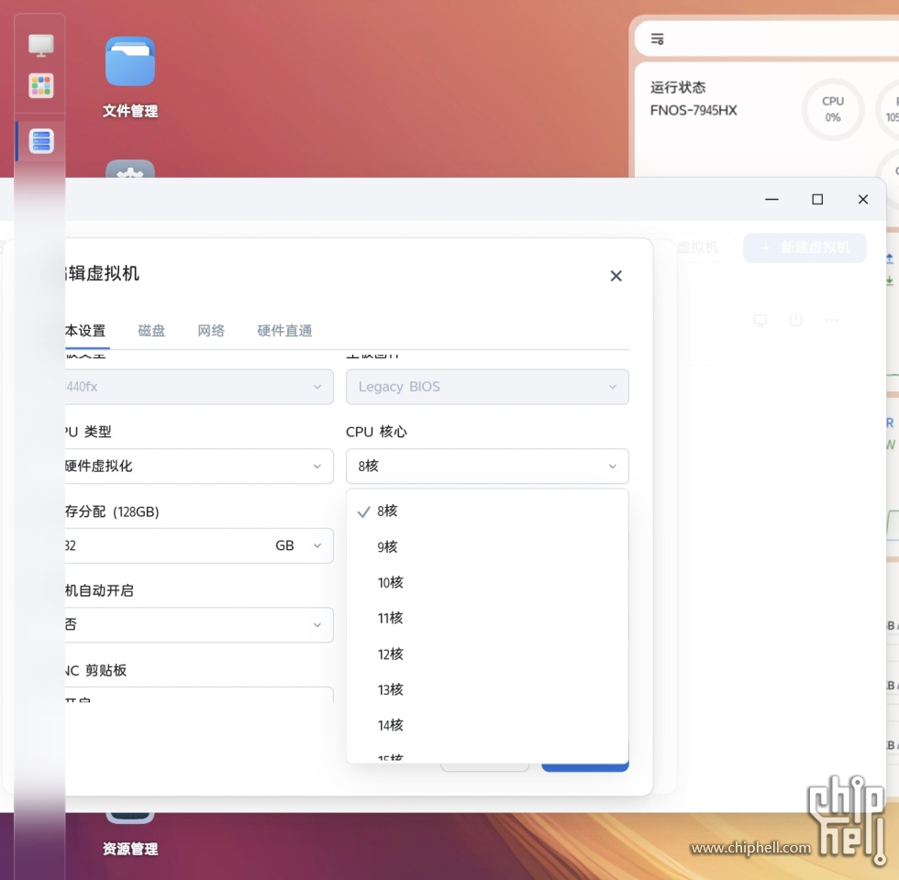Click the VM console monitor icon

click(x=760, y=321)
